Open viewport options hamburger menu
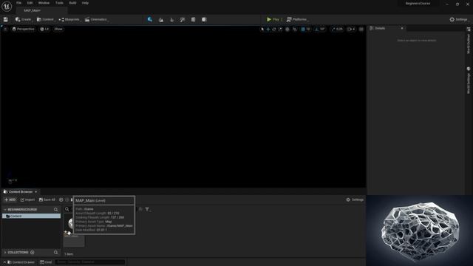The height and width of the screenshot is (266, 473). [x=5, y=29]
